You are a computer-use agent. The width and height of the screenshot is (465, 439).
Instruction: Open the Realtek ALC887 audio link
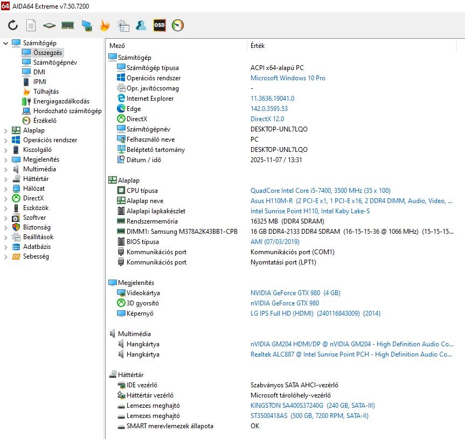(x=352, y=354)
